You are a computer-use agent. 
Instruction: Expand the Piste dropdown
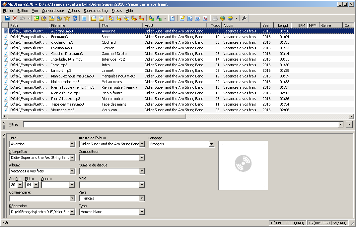pyautogui.click(x=36, y=185)
